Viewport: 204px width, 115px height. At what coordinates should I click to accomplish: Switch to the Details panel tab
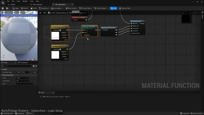(5, 63)
